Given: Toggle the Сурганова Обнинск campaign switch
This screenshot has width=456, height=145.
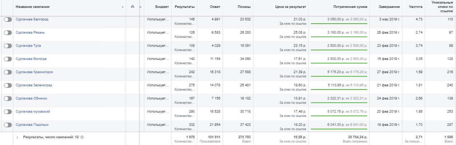Looking at the screenshot, I should click(8, 98).
